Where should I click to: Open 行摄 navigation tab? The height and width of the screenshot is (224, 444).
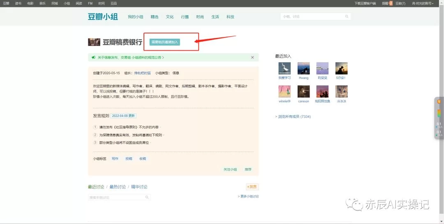pyautogui.click(x=185, y=17)
